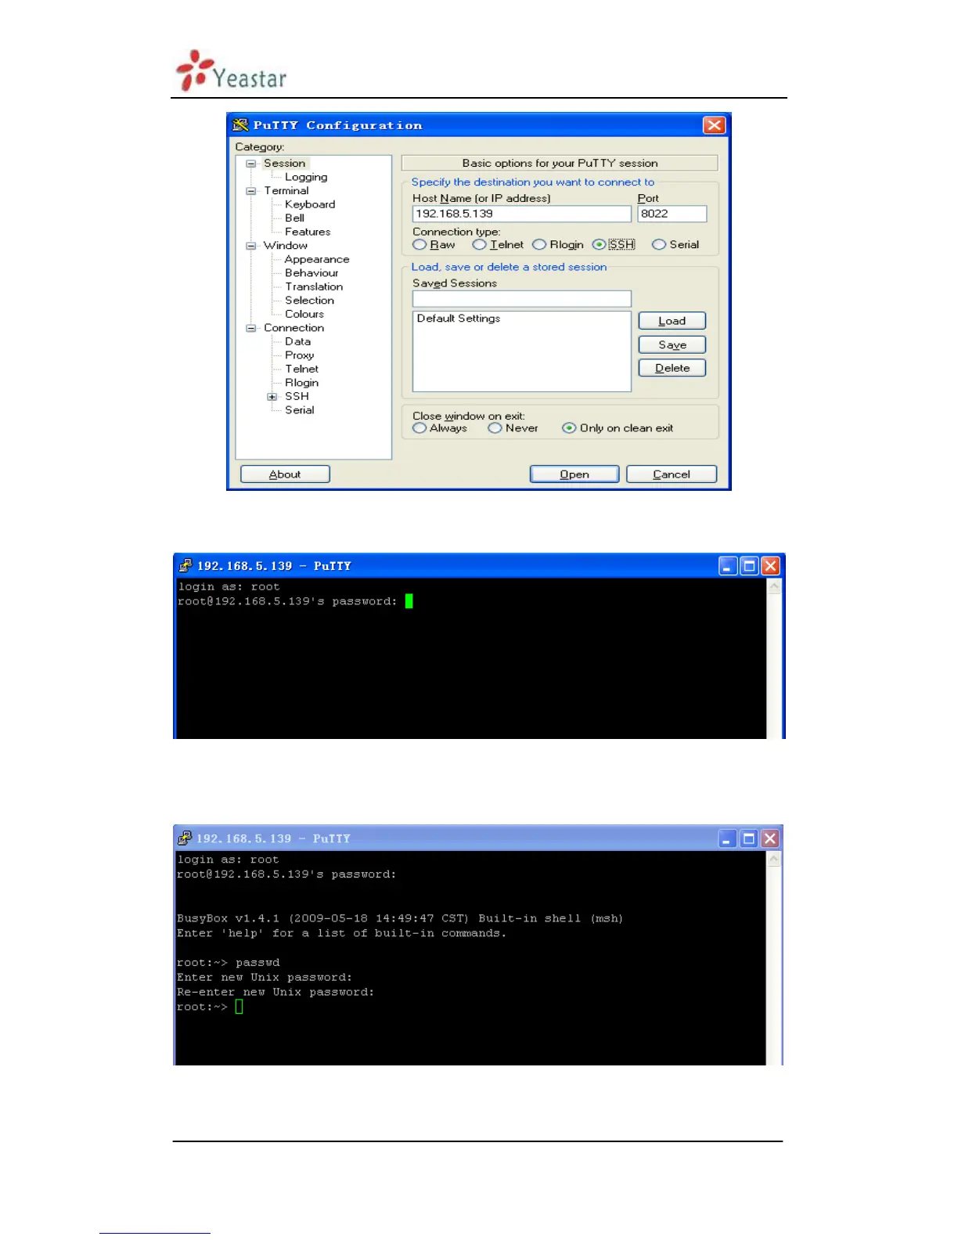Image resolution: width=958 pixels, height=1240 pixels.
Task: Click Open to start the session
Action: point(574,474)
